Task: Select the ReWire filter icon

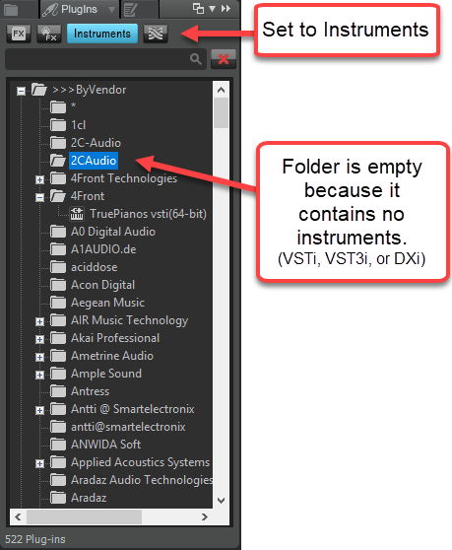Action: coord(156,34)
